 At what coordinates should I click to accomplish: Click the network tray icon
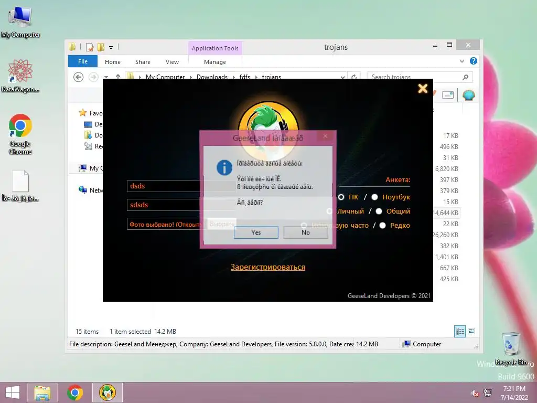pos(487,393)
